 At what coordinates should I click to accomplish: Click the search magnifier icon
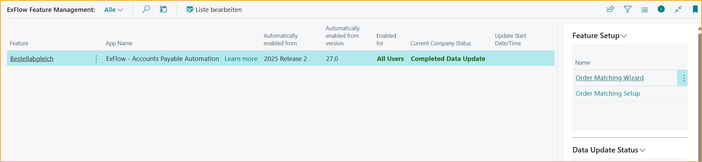tap(146, 9)
